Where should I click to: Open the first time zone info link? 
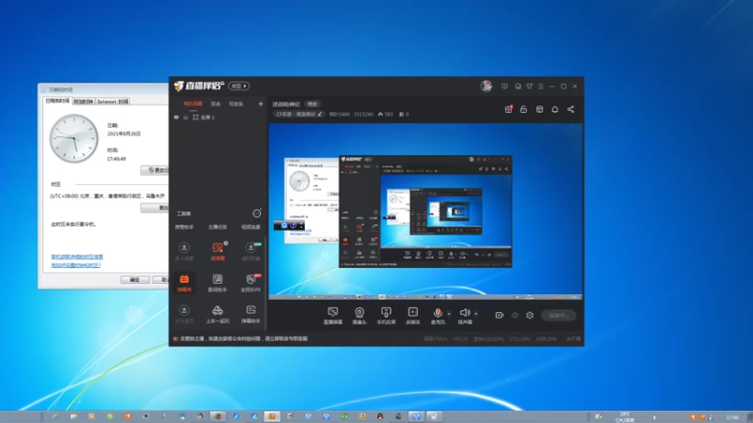click(x=77, y=257)
